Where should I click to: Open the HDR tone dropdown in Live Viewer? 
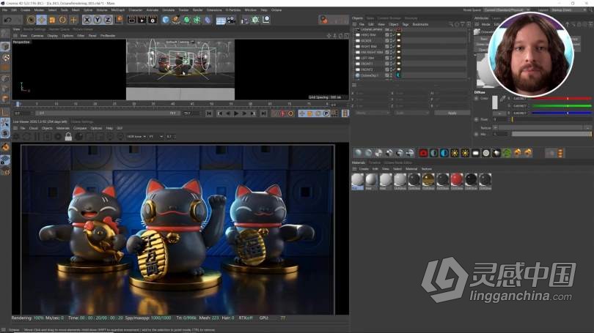(136, 136)
